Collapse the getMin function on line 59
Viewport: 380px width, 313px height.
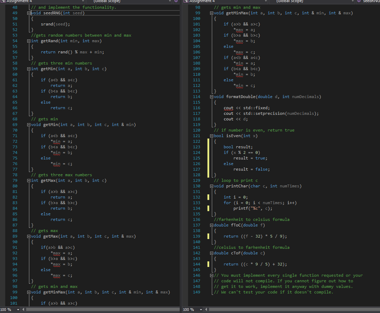[x=29, y=69]
